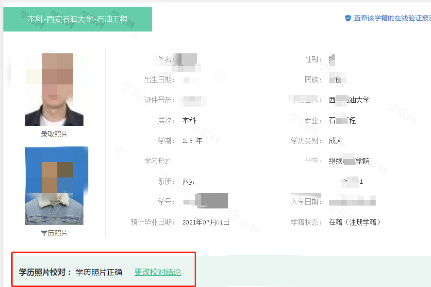
Task: Click the 学历照片 caption under the second photo
Action: pyautogui.click(x=54, y=233)
